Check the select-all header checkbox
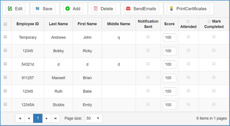Image resolution: width=230 pixels, height=126 pixels. pyautogui.click(x=5, y=24)
